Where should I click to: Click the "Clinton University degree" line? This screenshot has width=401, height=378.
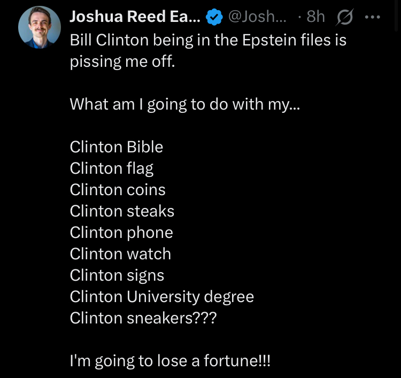[162, 297]
